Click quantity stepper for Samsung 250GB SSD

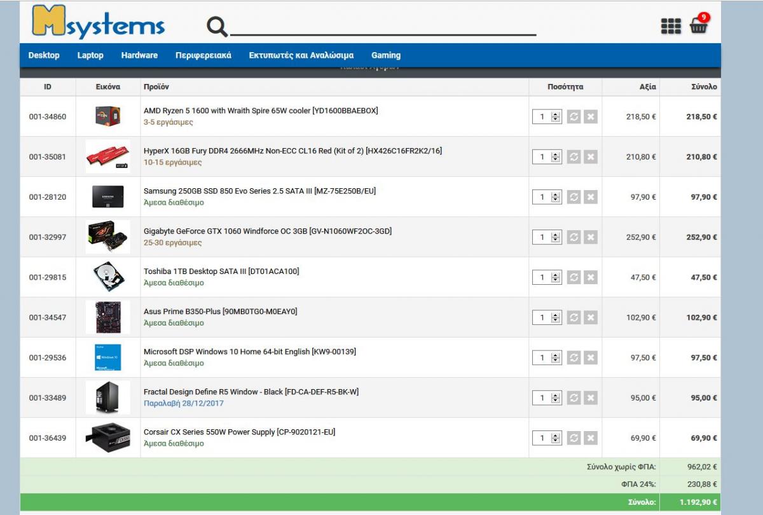pyautogui.click(x=556, y=197)
